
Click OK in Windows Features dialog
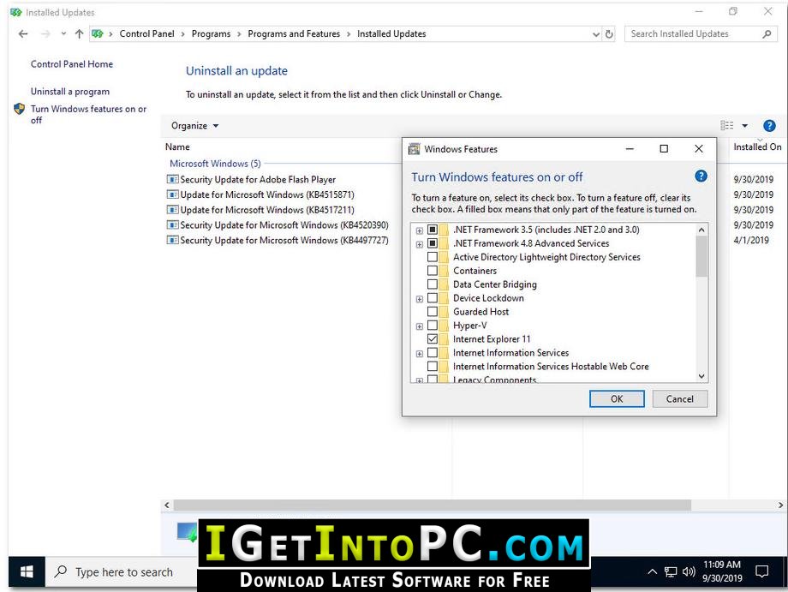point(617,399)
